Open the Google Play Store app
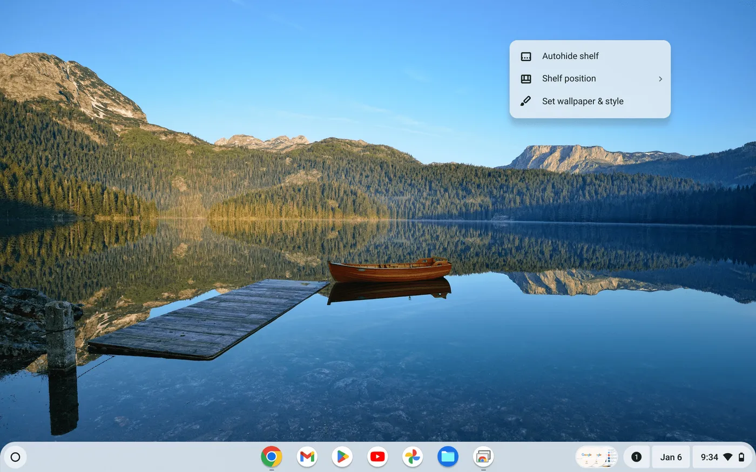 [342, 457]
